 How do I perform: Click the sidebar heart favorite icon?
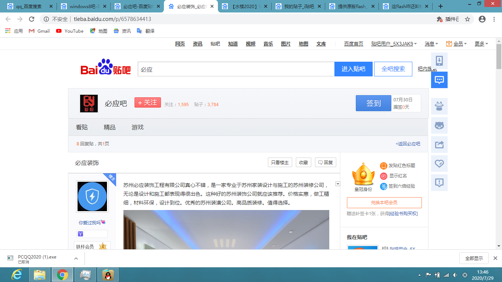pos(439,163)
